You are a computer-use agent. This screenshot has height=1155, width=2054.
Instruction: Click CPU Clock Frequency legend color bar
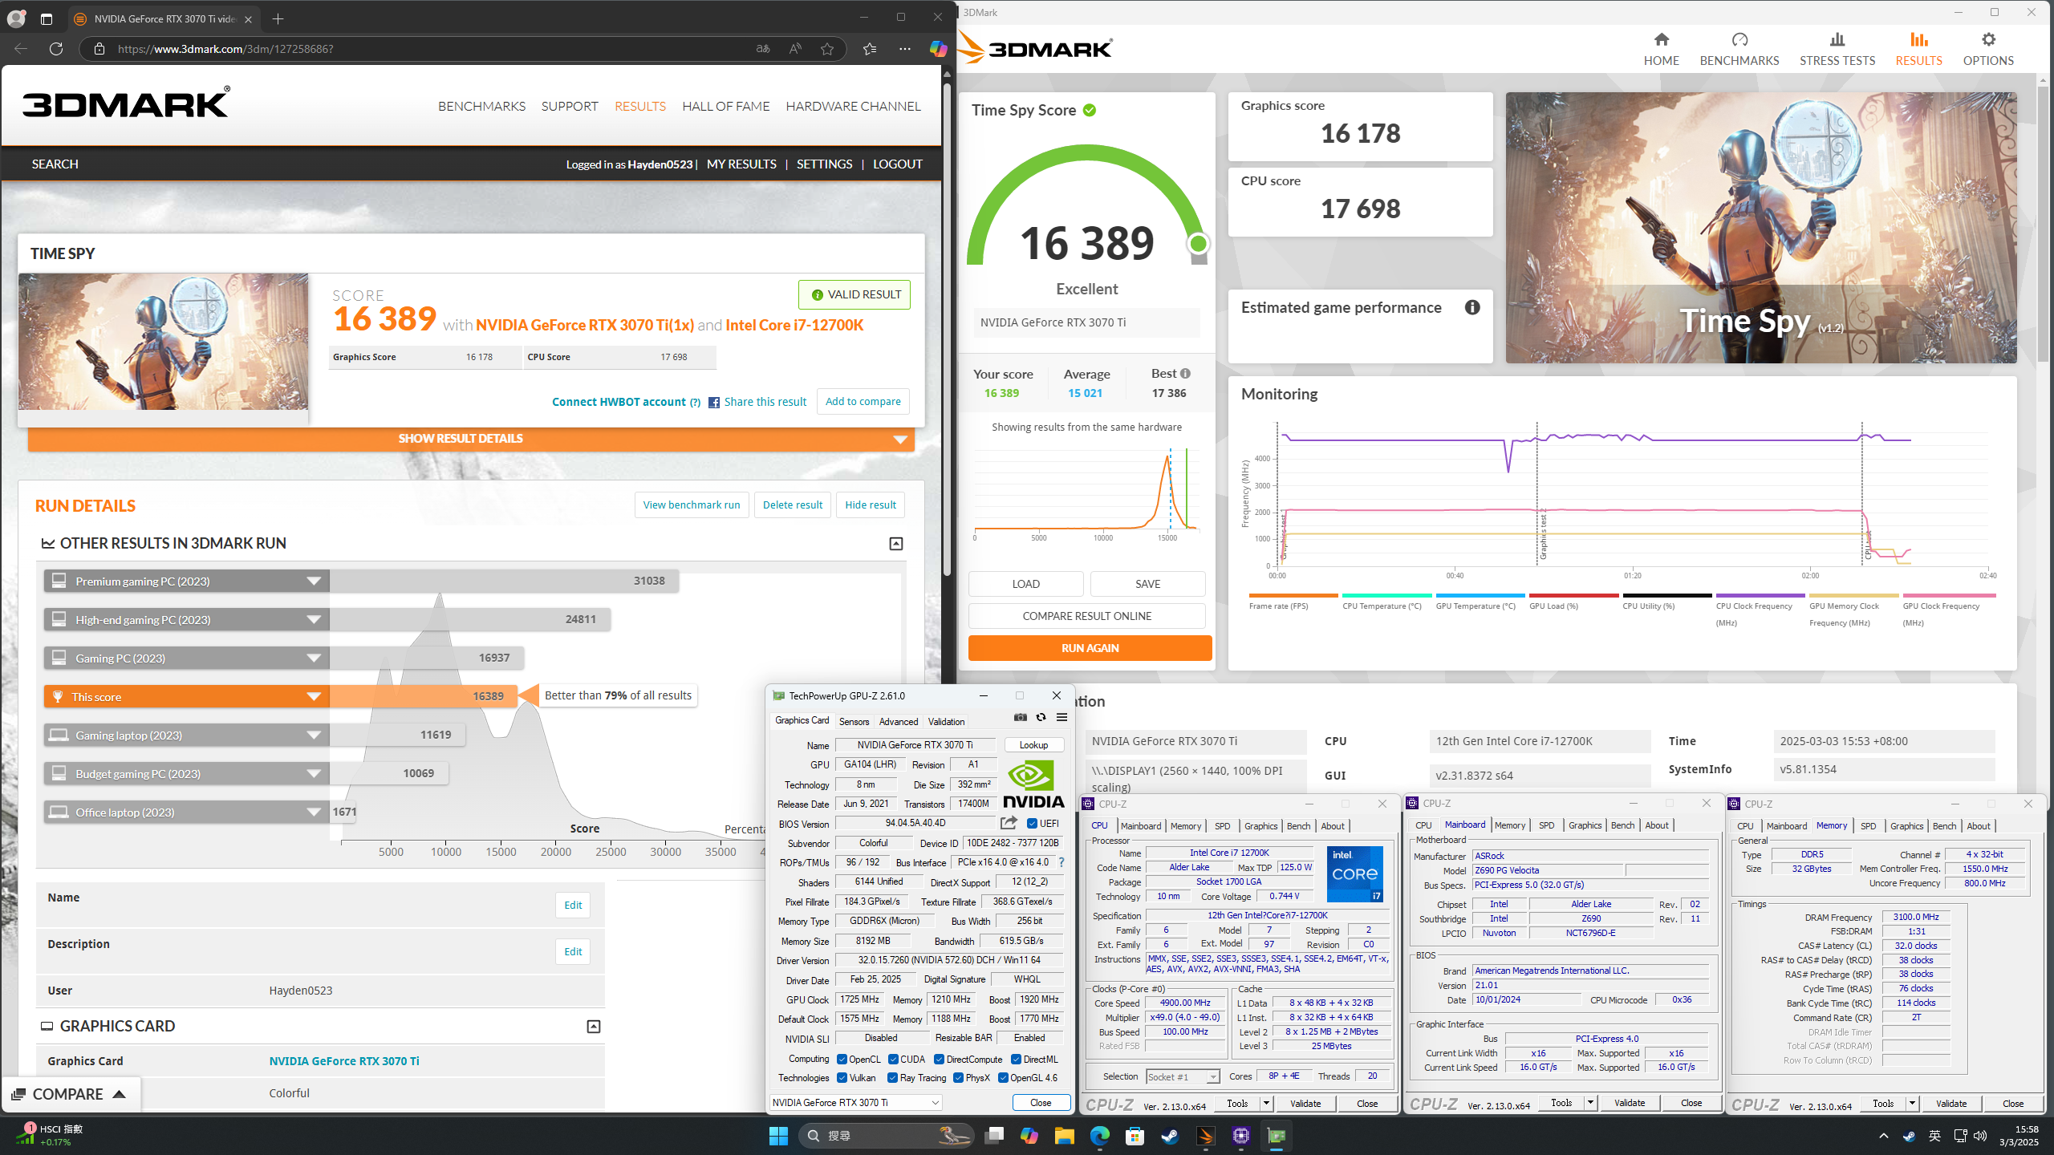1760,595
